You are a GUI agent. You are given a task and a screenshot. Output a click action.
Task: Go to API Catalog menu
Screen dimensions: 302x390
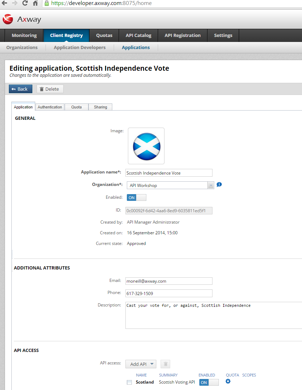click(x=139, y=35)
